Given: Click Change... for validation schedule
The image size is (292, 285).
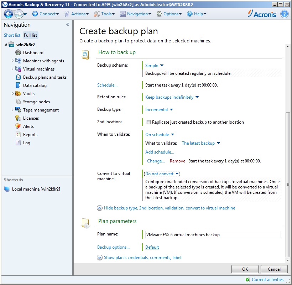Looking at the screenshot, I should pos(156,161).
